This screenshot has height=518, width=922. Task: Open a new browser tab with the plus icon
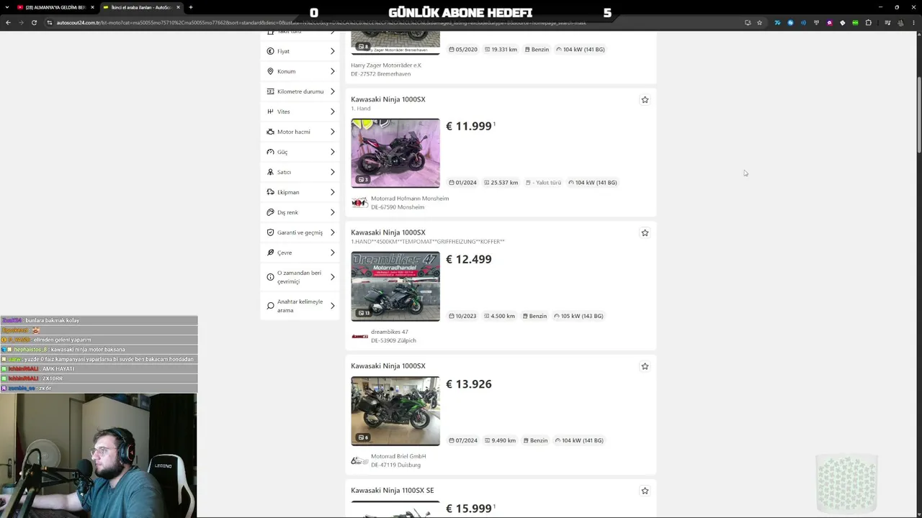(x=190, y=7)
